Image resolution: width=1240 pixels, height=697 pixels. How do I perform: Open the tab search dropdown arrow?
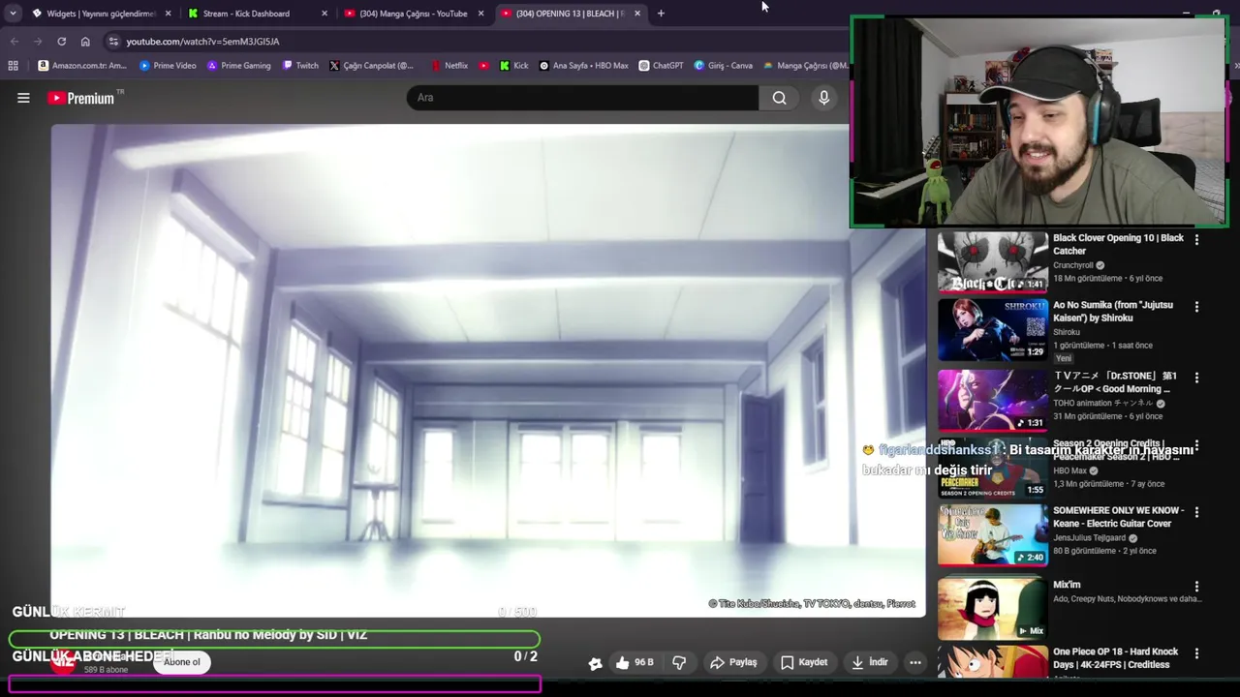[13, 14]
